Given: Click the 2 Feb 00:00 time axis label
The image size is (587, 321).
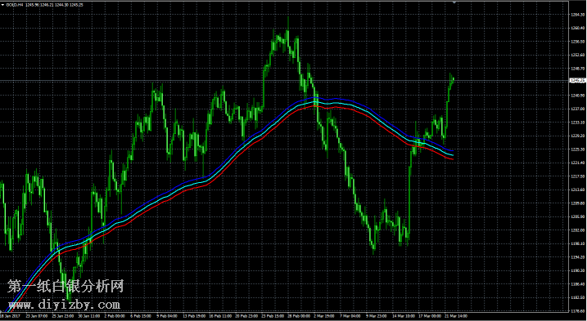Looking at the screenshot, I should click(x=115, y=316).
